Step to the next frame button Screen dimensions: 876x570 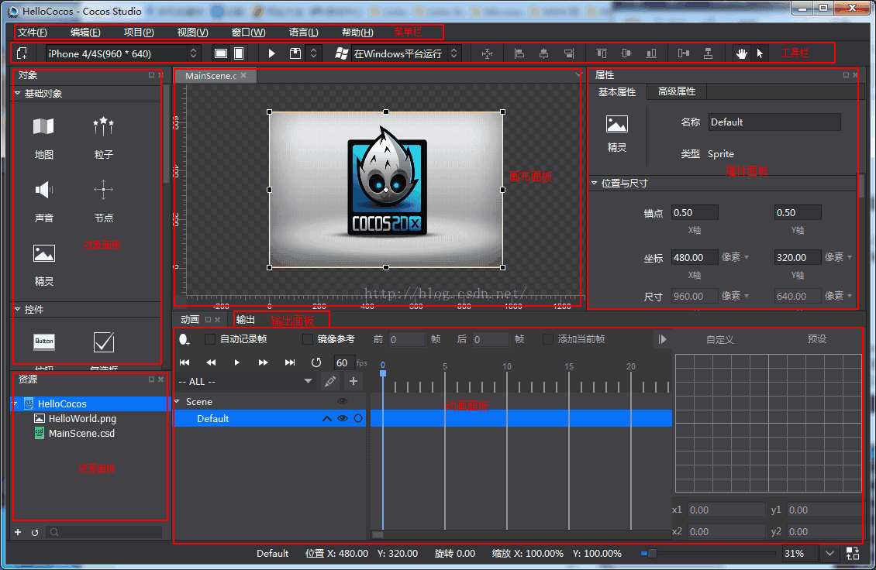tap(263, 362)
